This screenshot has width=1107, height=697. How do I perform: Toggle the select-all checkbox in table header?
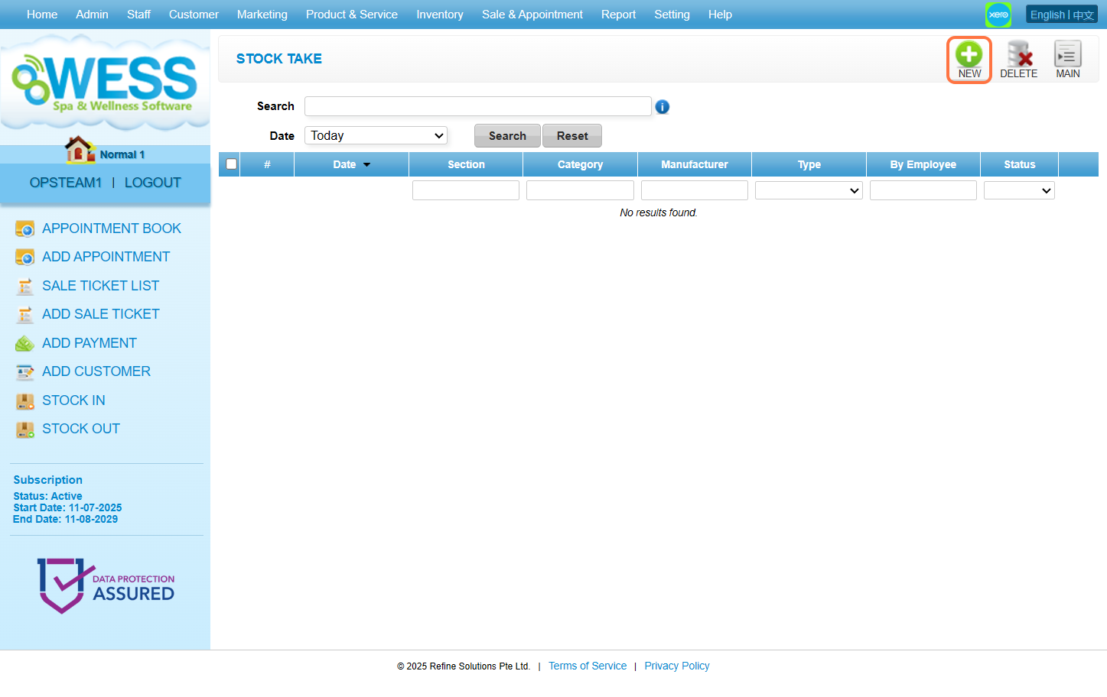[231, 164]
